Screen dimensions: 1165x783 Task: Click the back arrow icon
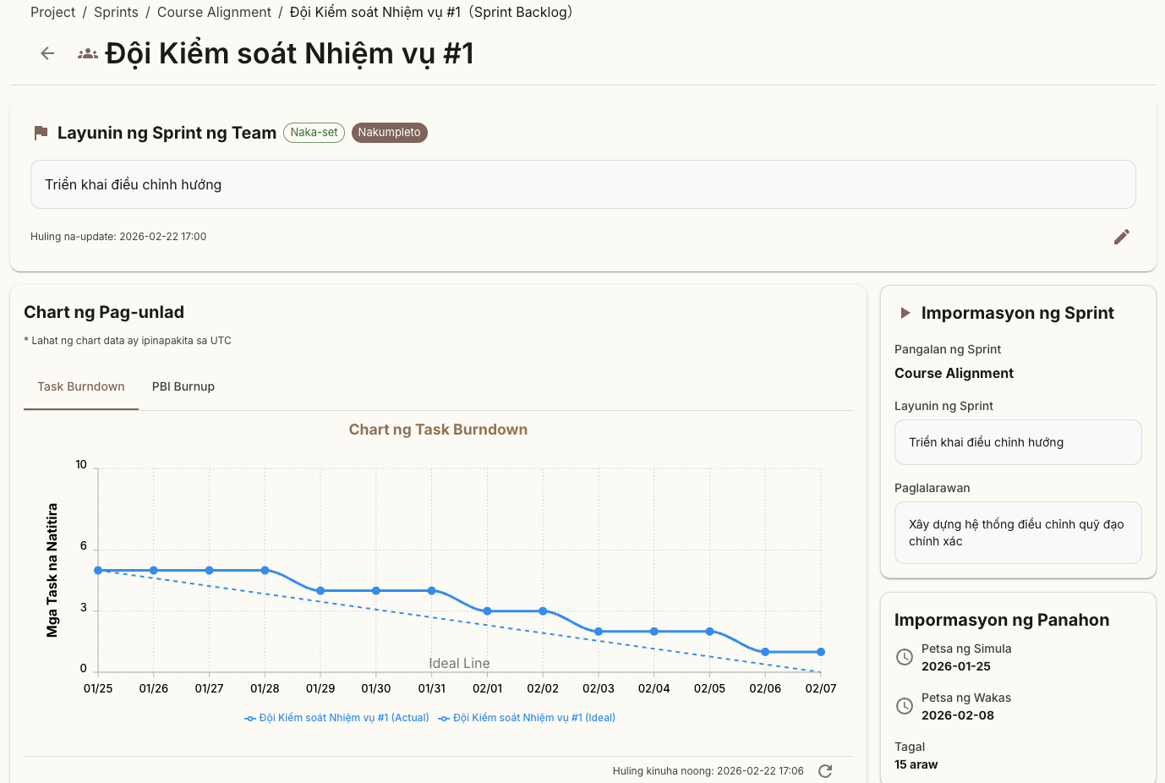[47, 53]
